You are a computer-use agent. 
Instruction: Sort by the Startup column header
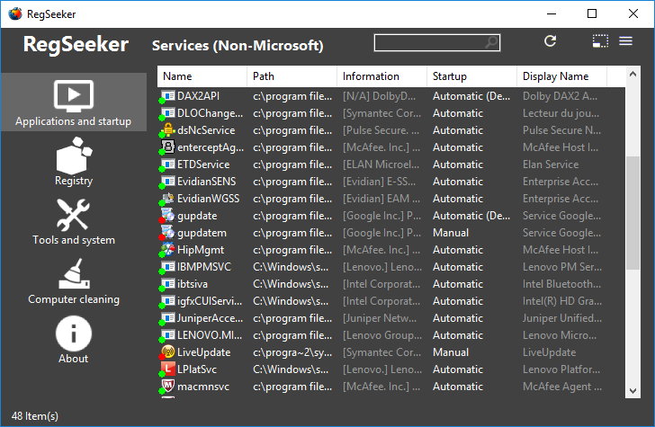[472, 76]
